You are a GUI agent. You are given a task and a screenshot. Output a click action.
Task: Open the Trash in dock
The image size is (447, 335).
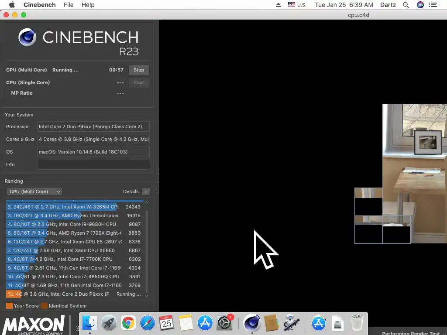357,323
